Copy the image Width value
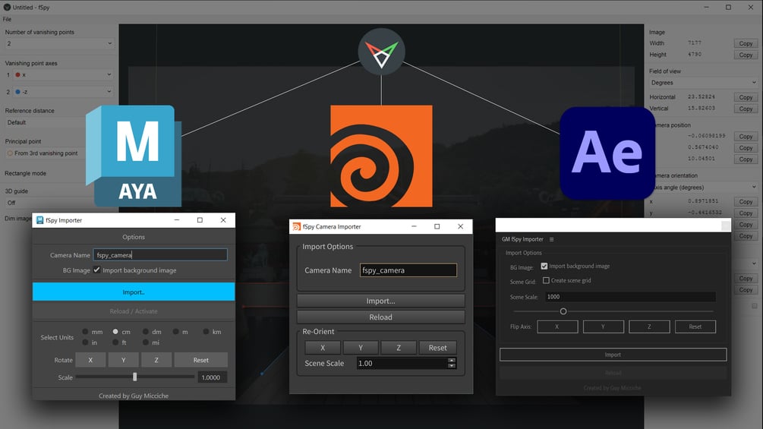 [746, 44]
